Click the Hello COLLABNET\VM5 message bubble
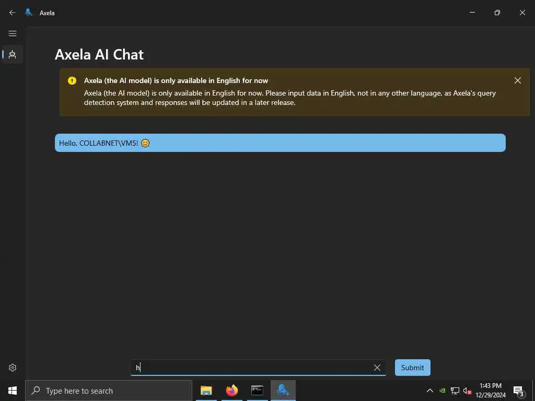The image size is (535, 401). 280,143
